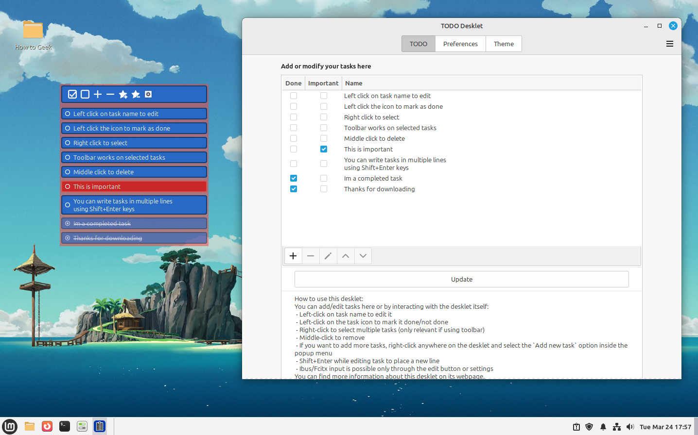698x435 pixels.
Task: Tick Done checkbox for 'Middle click to delete'
Action: [x=294, y=138]
